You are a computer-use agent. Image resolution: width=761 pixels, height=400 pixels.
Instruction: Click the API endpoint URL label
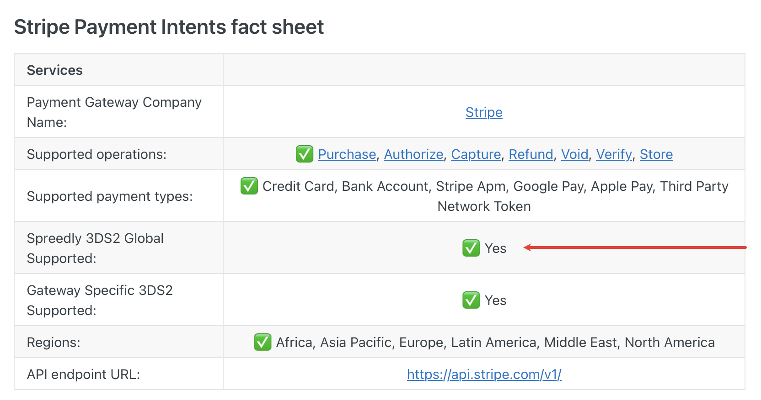[x=83, y=374]
